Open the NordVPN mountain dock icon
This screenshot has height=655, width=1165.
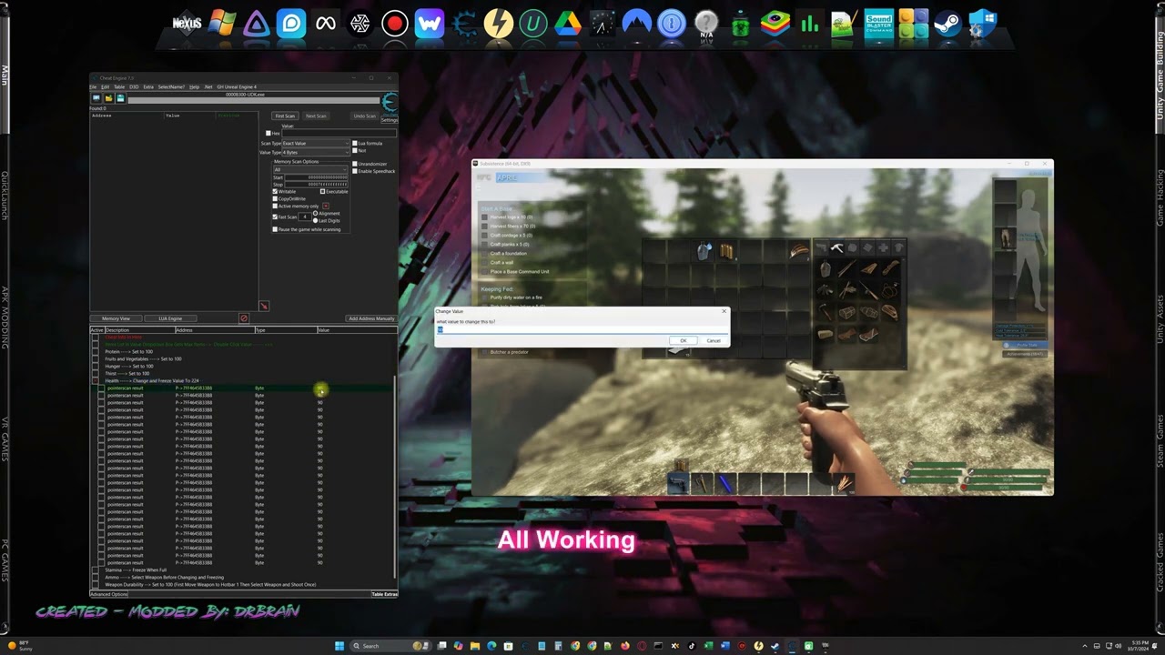(636, 24)
